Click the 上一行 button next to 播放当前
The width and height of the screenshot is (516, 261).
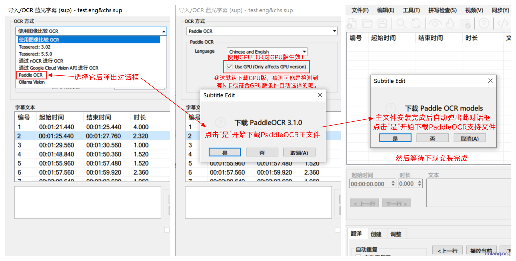pos(447,251)
